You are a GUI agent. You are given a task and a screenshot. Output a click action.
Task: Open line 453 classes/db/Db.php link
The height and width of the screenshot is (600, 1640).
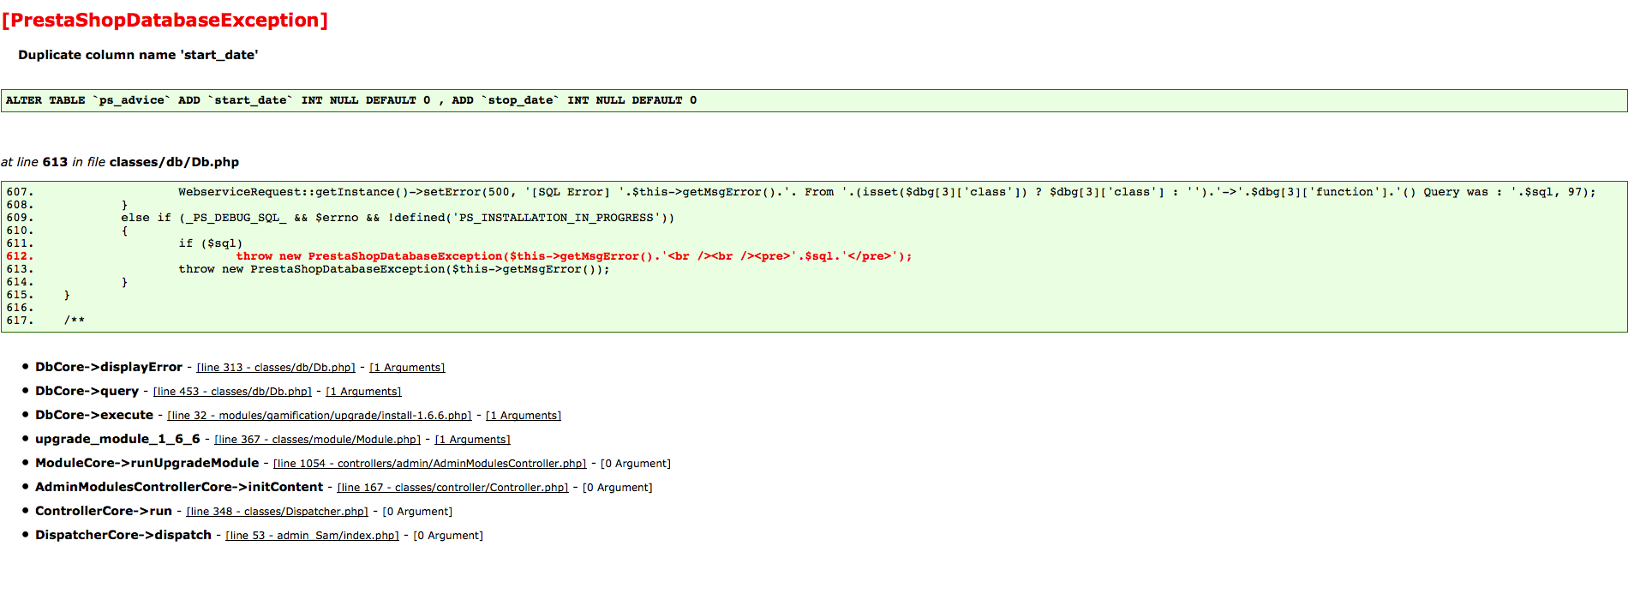(232, 392)
